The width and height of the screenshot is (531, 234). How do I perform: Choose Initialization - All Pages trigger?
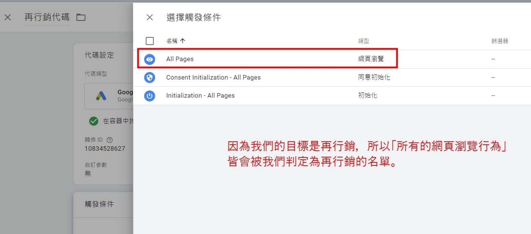pyautogui.click(x=200, y=96)
